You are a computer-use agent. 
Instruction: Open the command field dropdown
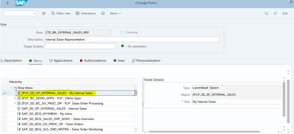click(35, 13)
